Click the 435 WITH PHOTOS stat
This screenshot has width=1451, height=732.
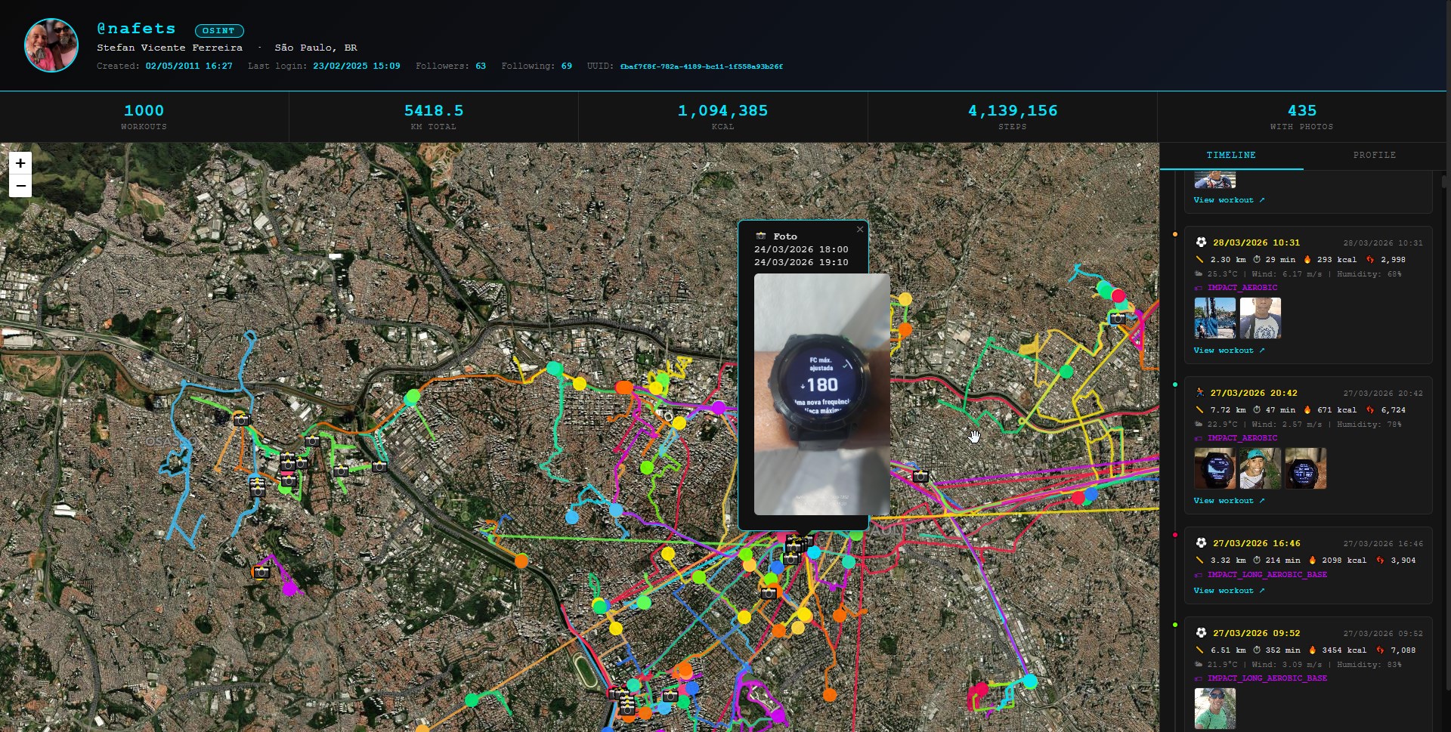pyautogui.click(x=1302, y=117)
